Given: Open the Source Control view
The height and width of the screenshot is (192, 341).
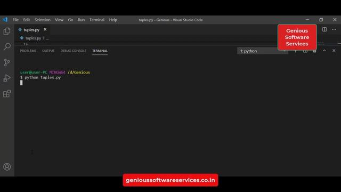Looking at the screenshot, I should click(x=7, y=62).
